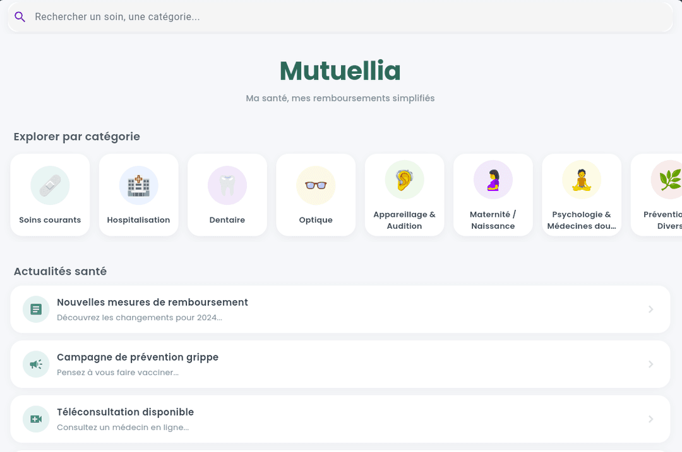Select the Maternité / Naissance category card

tap(493, 194)
